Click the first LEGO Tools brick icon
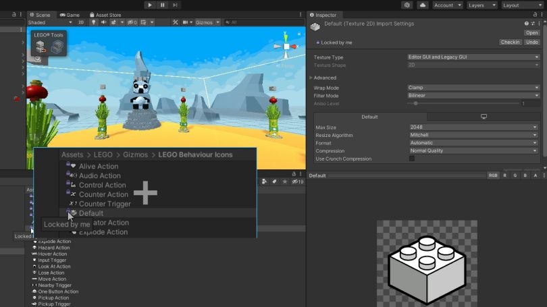Image resolution: width=547 pixels, height=307 pixels. coord(41,46)
